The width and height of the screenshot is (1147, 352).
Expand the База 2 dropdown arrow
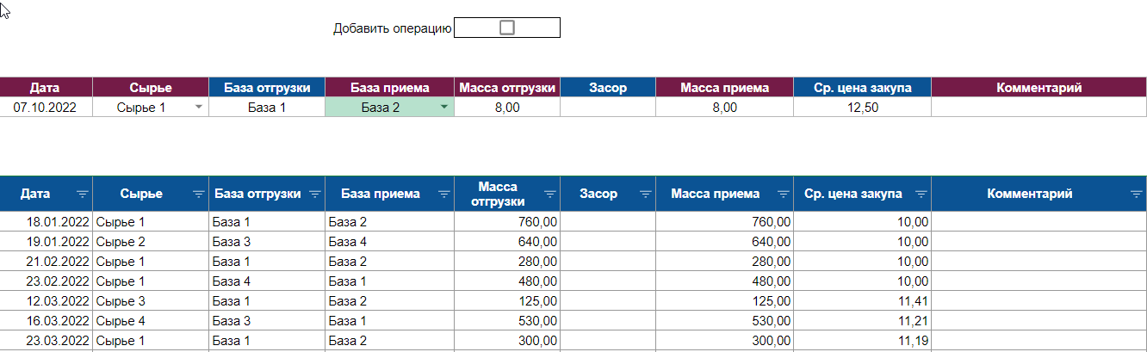pyautogui.click(x=444, y=108)
